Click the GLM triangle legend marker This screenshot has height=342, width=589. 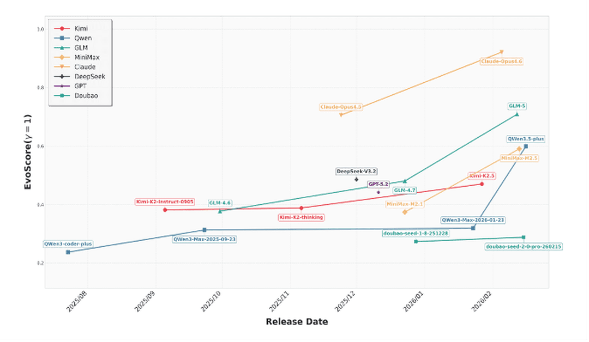tap(62, 48)
